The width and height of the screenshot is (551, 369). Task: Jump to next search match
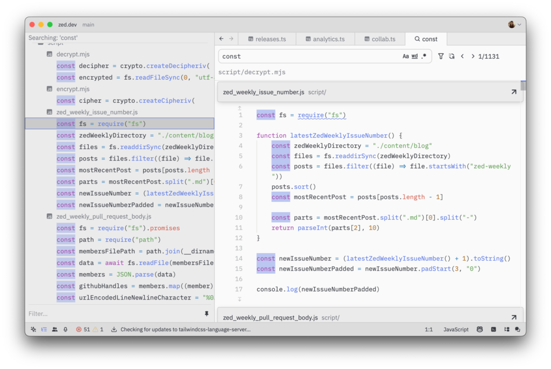click(472, 56)
